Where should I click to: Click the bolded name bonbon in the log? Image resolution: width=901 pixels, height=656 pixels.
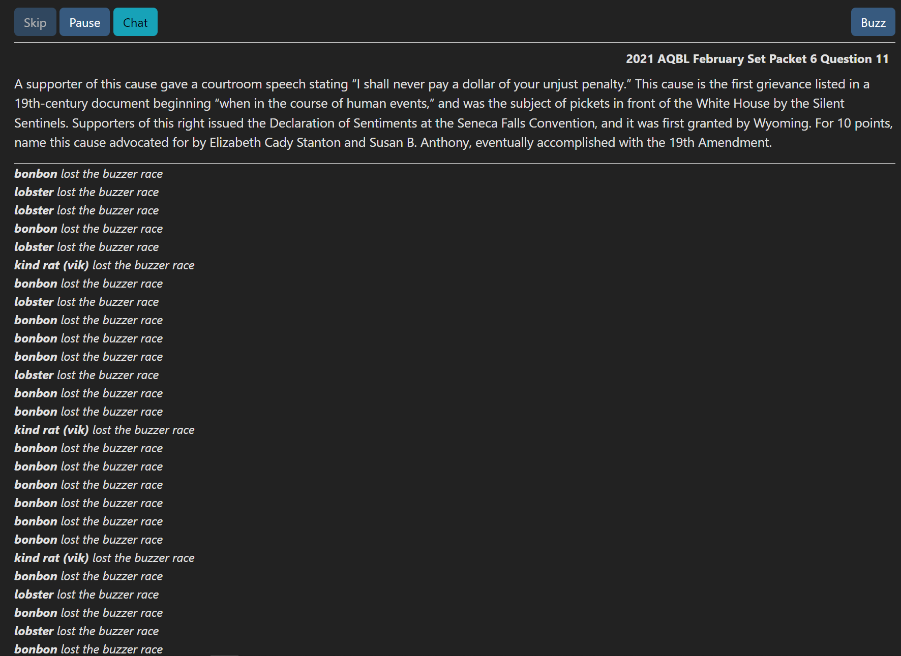(36, 174)
